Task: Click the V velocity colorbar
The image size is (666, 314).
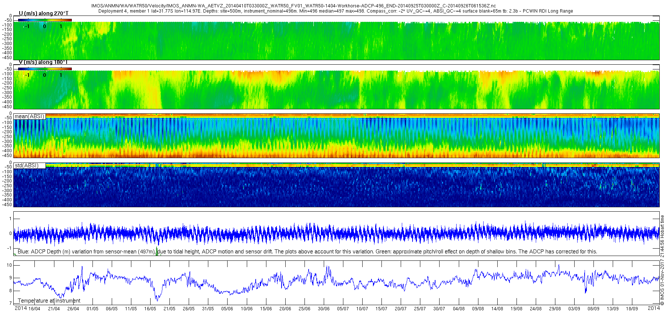Action: coord(45,69)
